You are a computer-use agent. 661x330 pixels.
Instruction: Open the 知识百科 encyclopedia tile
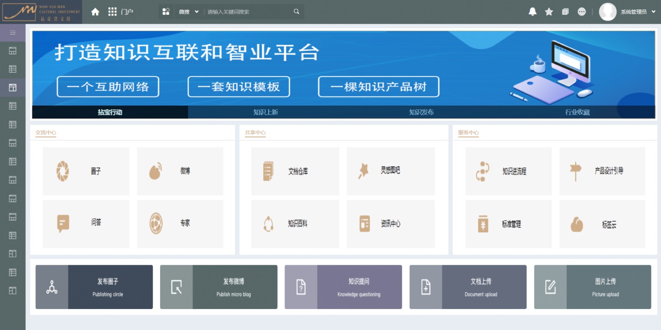tap(295, 224)
